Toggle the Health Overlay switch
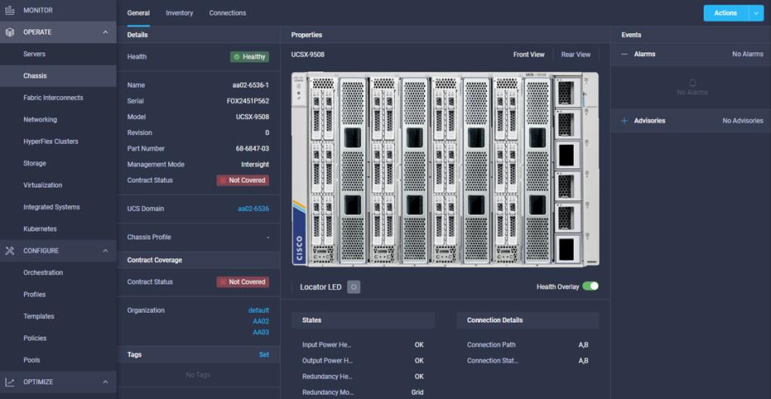Image resolution: width=771 pixels, height=399 pixels. click(x=590, y=286)
